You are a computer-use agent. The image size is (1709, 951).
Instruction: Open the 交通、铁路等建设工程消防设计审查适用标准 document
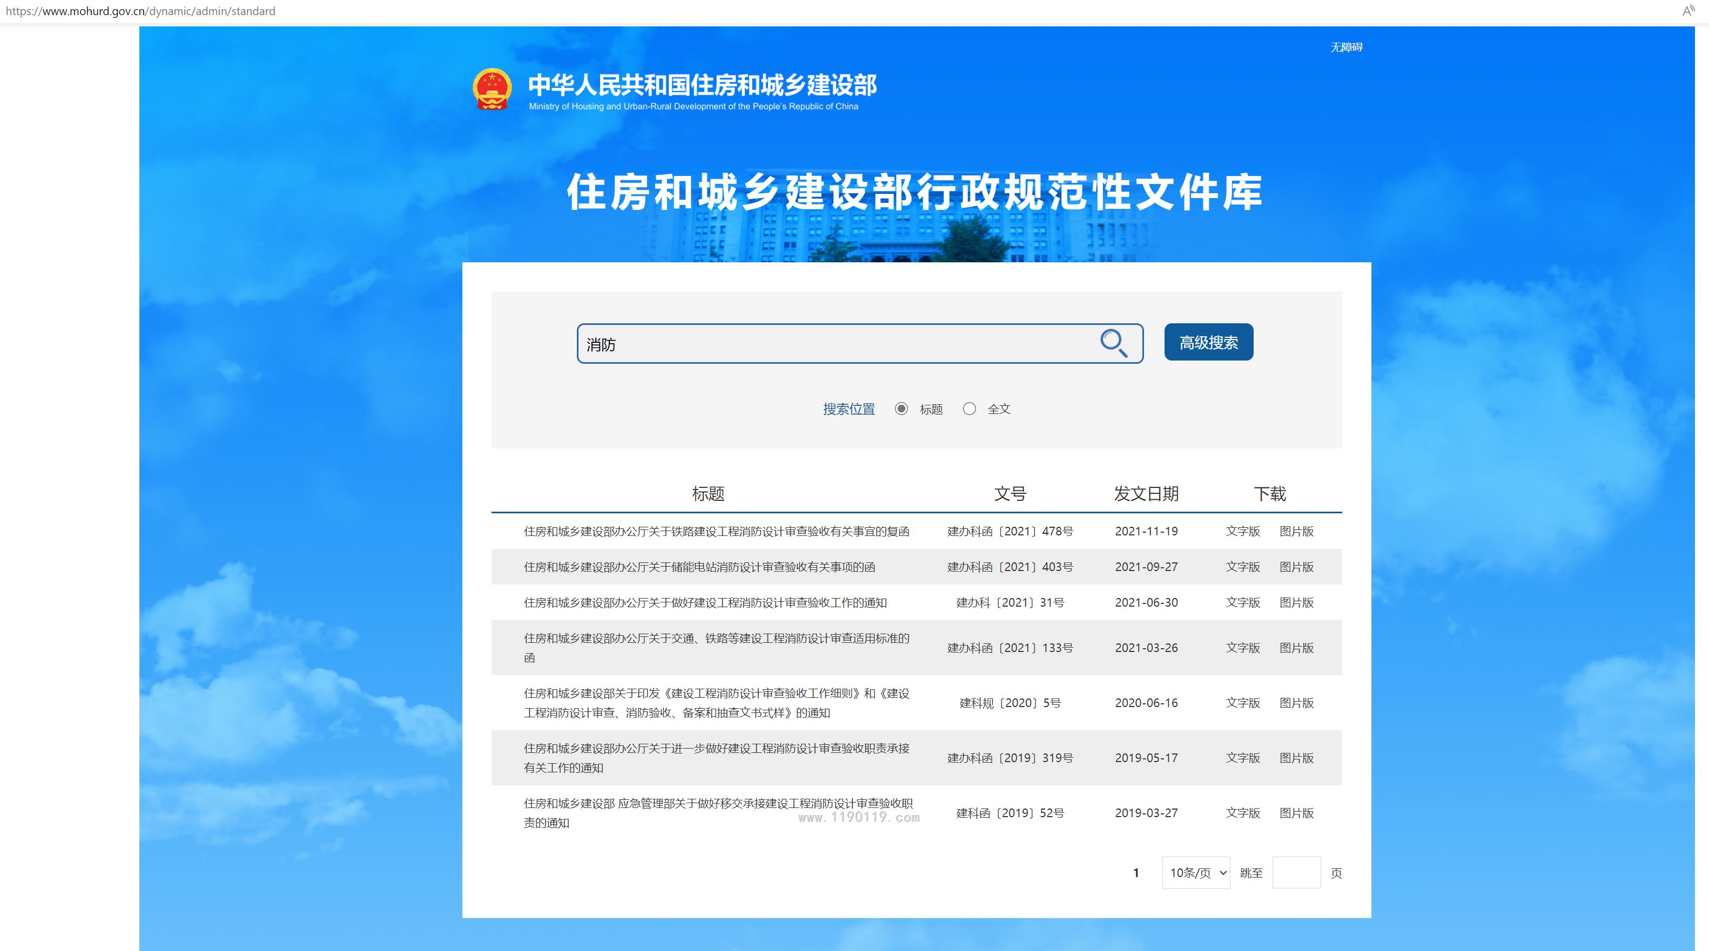[717, 648]
